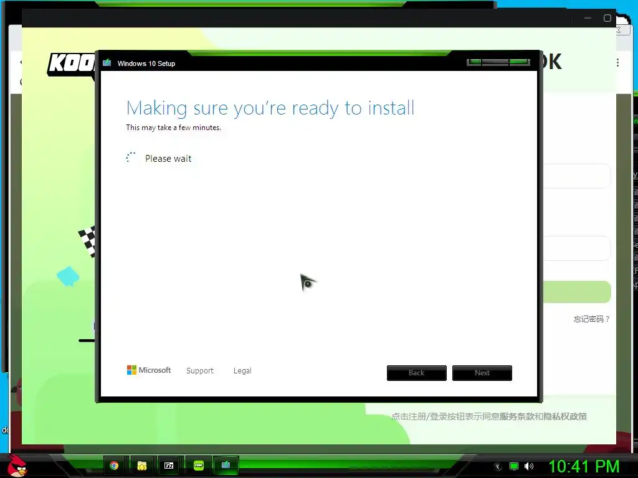Click the Windows 10 Setup title bar icon
Viewport: 638px width, 478px height.
[x=107, y=63]
